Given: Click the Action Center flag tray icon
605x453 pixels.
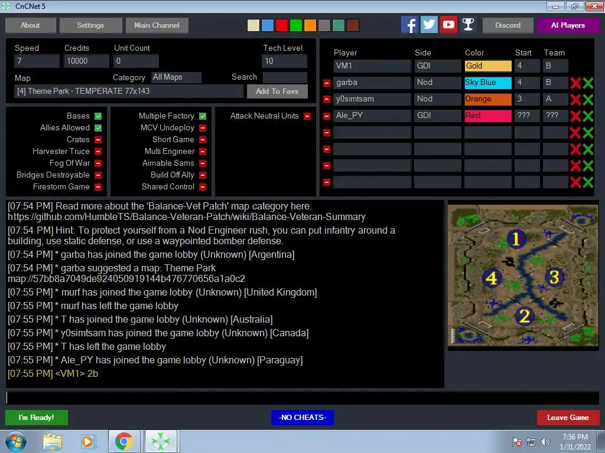Looking at the screenshot, I should tap(517, 442).
